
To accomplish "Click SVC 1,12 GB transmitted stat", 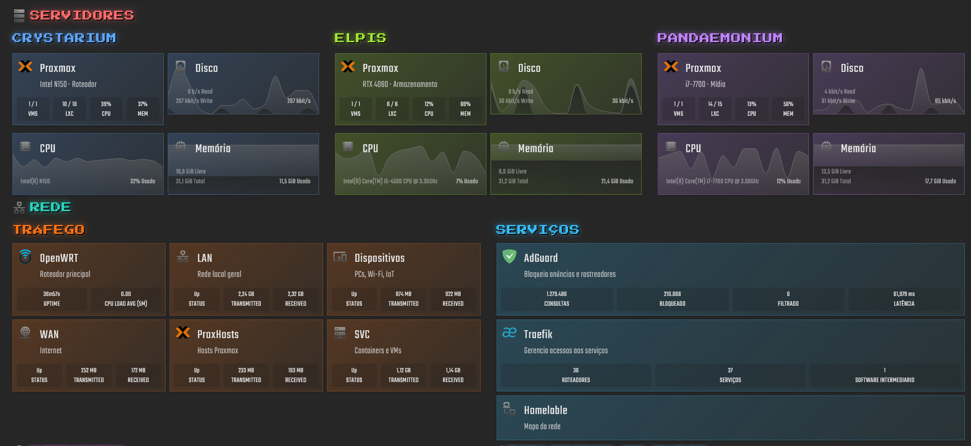I will click(403, 375).
